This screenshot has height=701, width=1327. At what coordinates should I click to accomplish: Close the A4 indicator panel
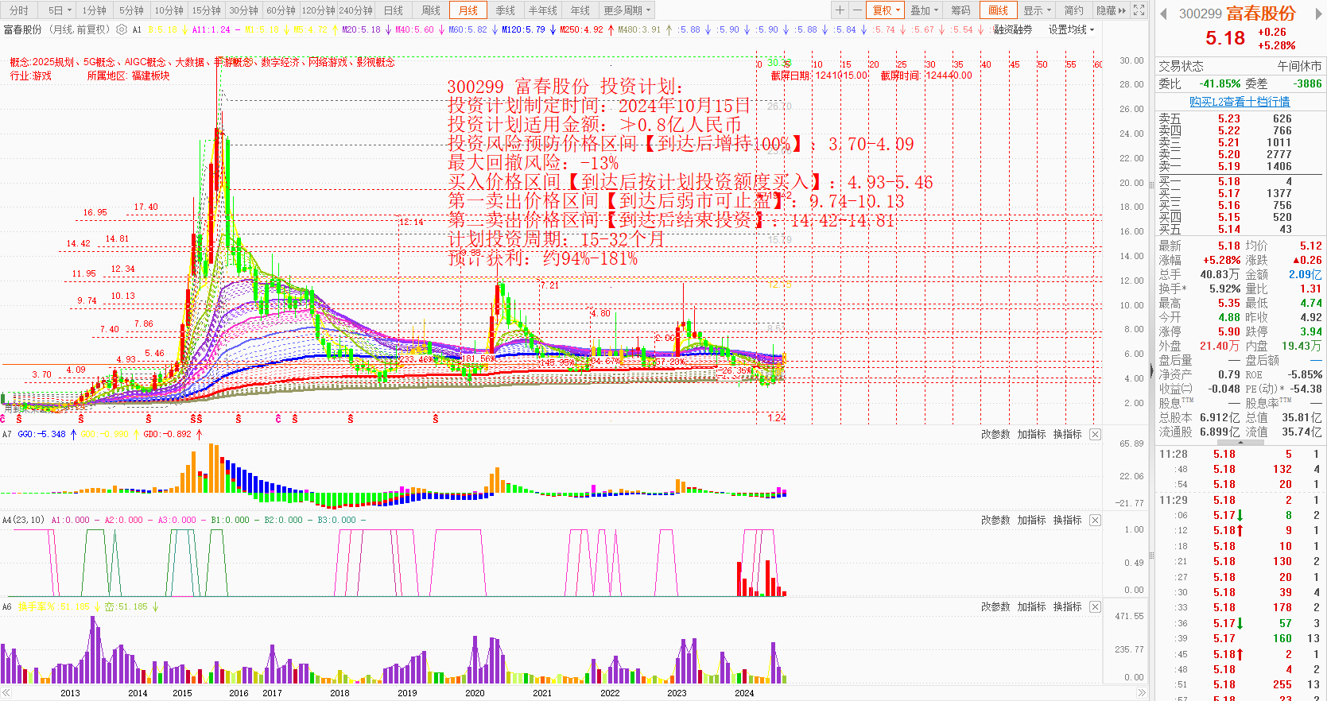[1095, 520]
